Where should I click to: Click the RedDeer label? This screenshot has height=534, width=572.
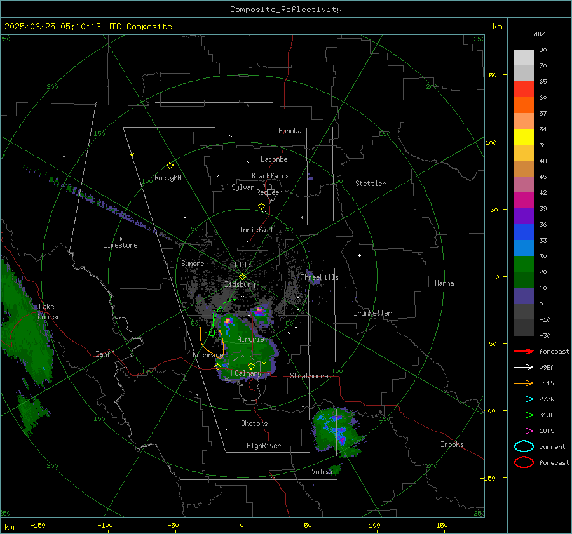(269, 192)
